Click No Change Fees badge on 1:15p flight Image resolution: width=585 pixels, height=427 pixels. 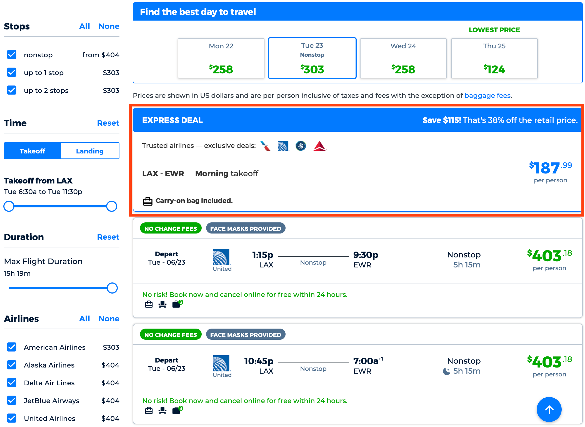(x=171, y=229)
